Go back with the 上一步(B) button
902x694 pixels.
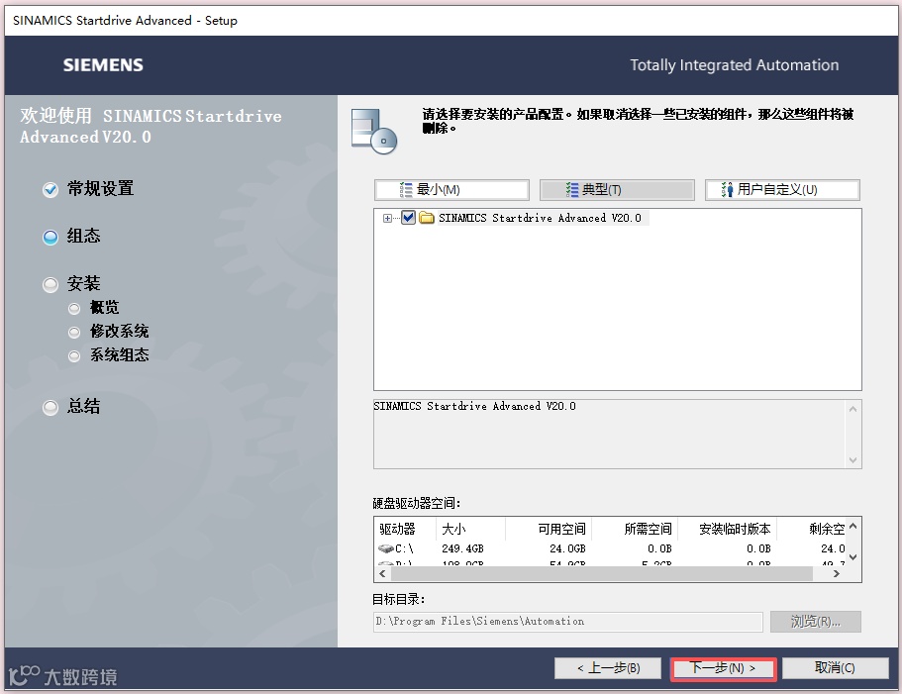click(608, 668)
